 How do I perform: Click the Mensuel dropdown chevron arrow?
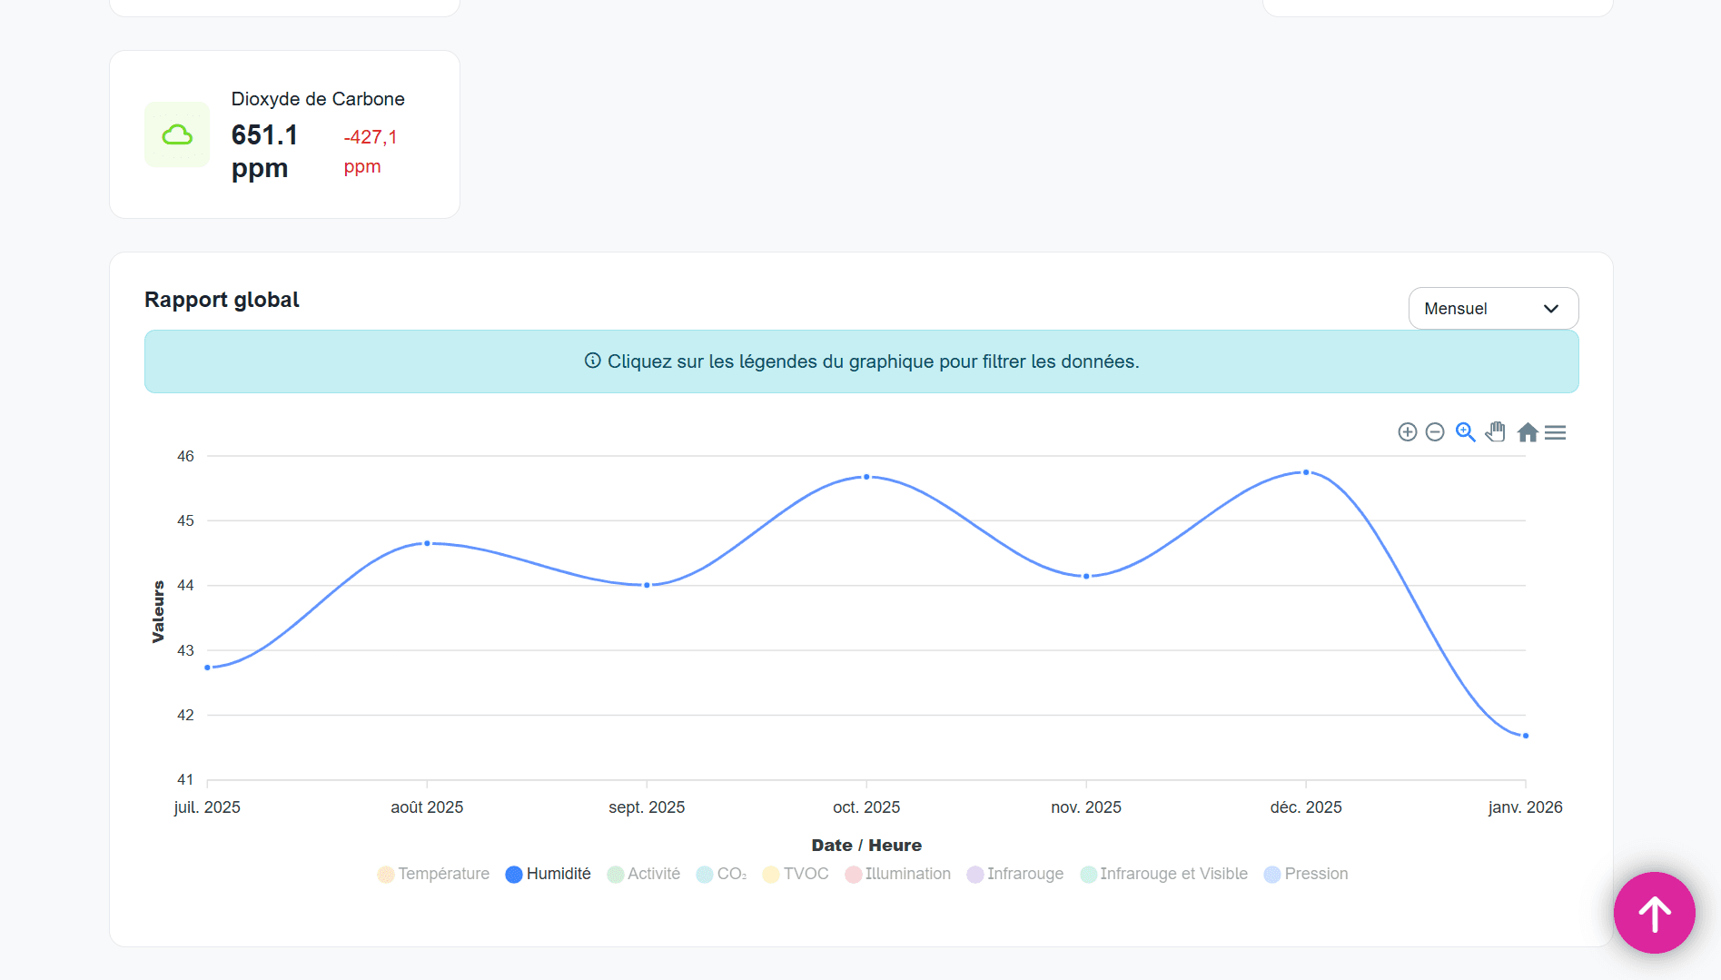(1551, 309)
